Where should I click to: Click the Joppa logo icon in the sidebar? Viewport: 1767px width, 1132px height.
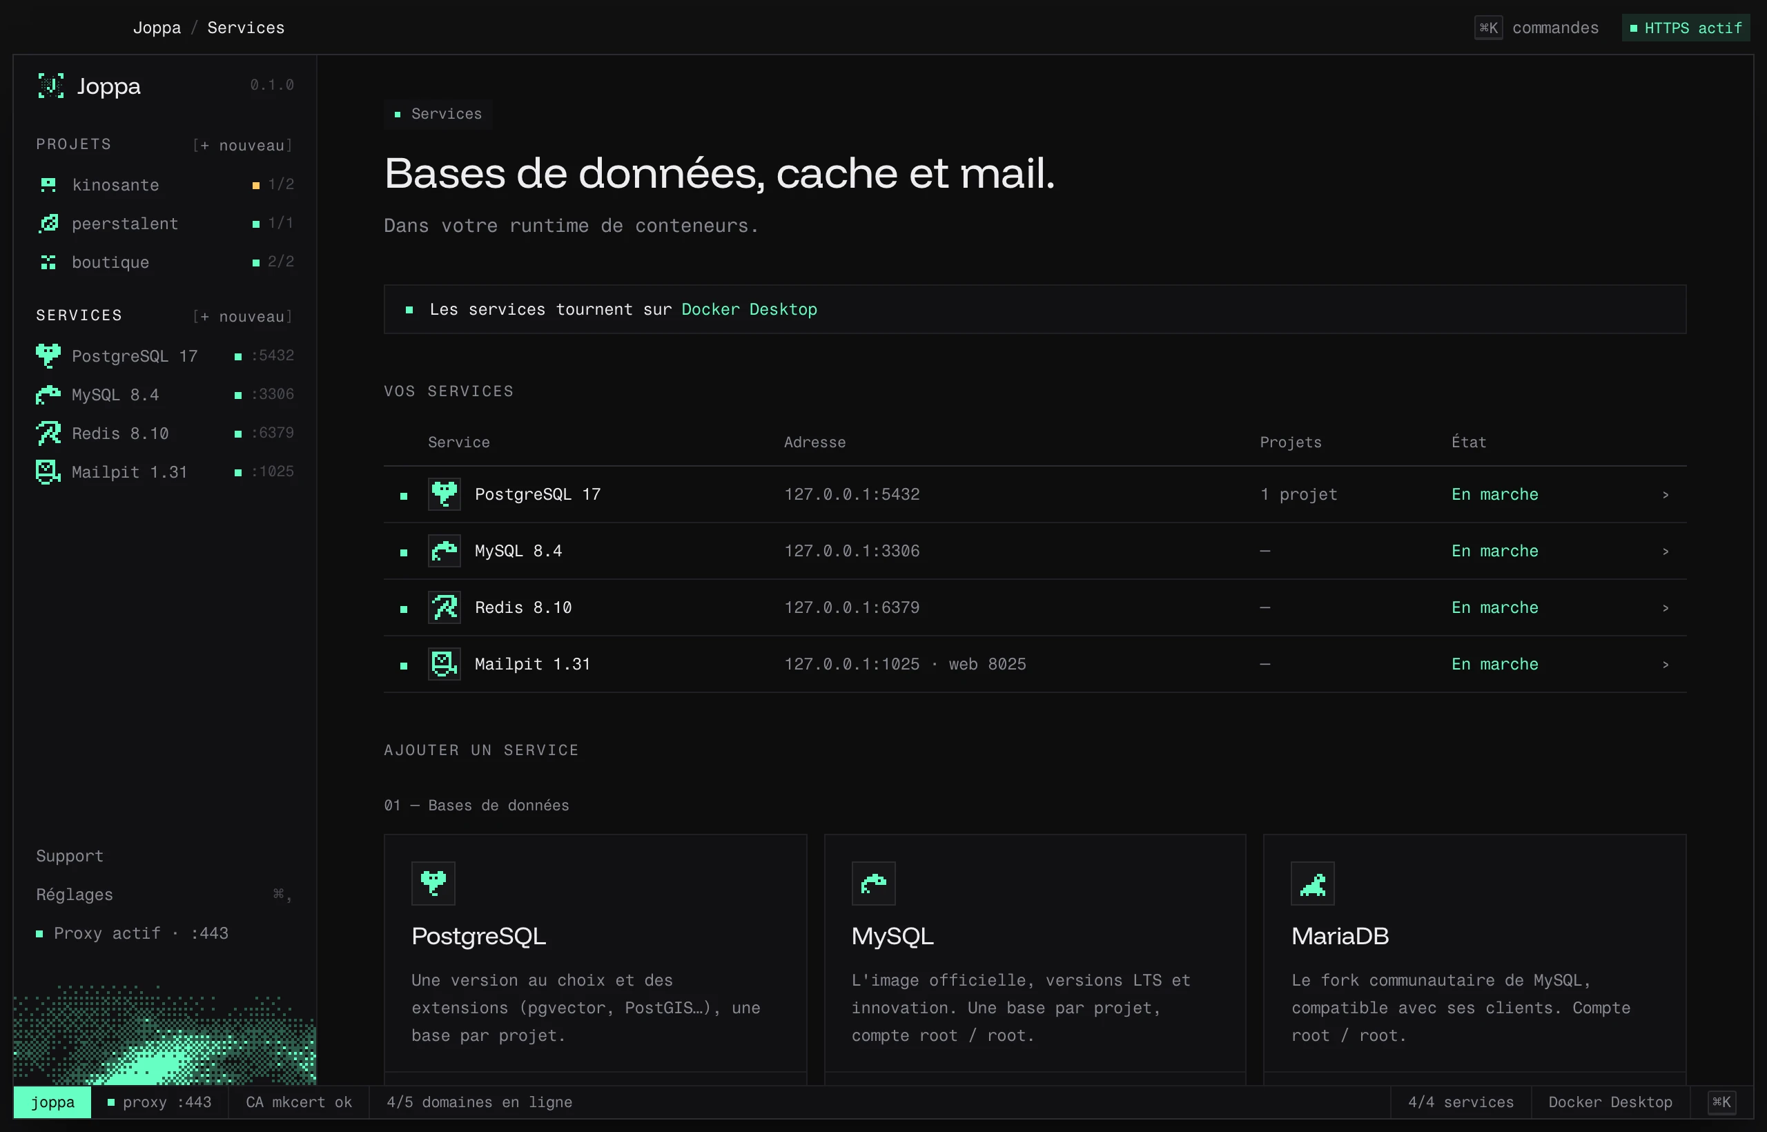click(x=50, y=86)
